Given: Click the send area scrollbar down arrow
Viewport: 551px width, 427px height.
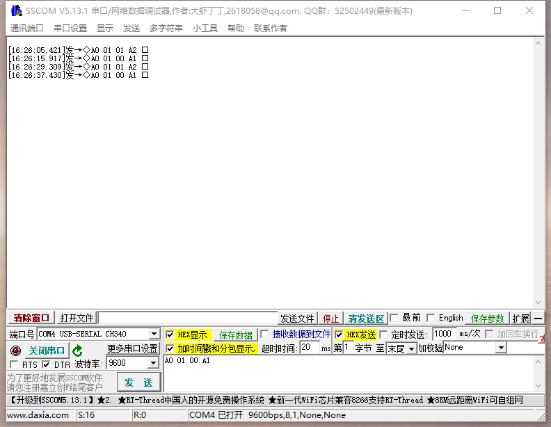Looking at the screenshot, I should point(538,386).
